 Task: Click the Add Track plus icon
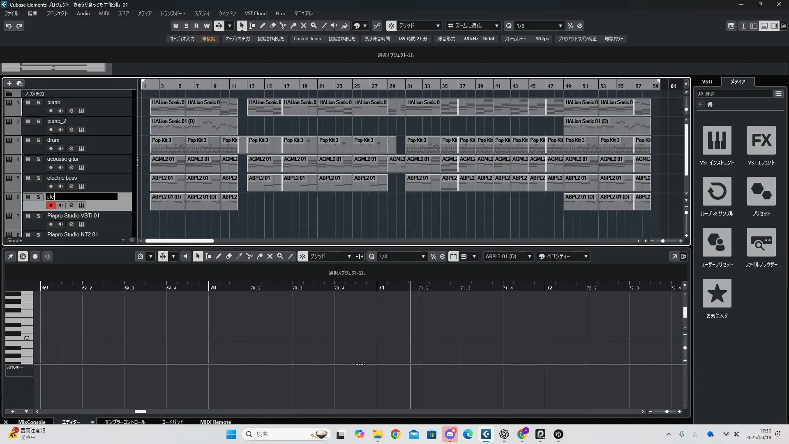click(x=9, y=83)
